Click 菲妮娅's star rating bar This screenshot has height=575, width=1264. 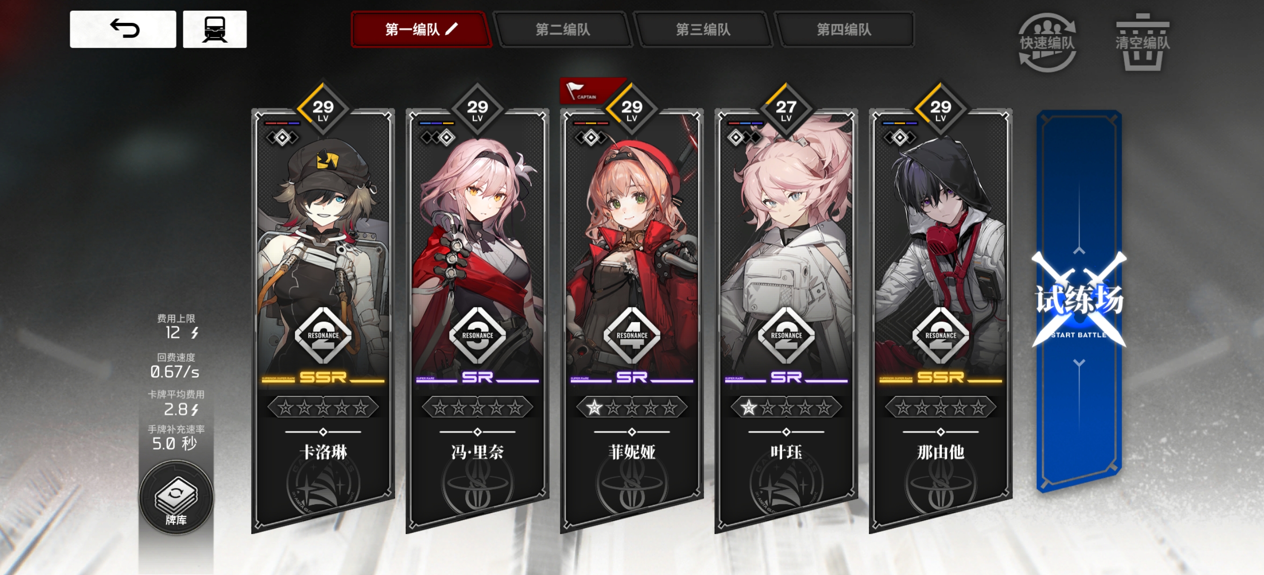pyautogui.click(x=632, y=407)
